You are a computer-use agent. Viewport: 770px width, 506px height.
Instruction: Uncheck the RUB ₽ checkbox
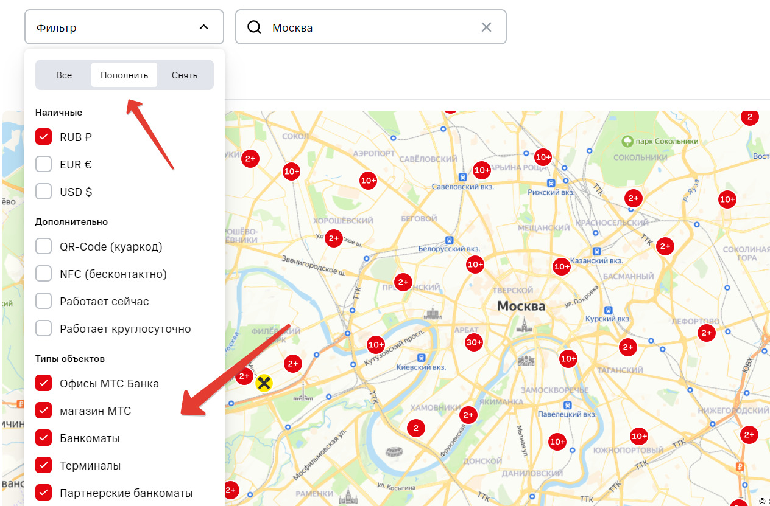pos(43,137)
